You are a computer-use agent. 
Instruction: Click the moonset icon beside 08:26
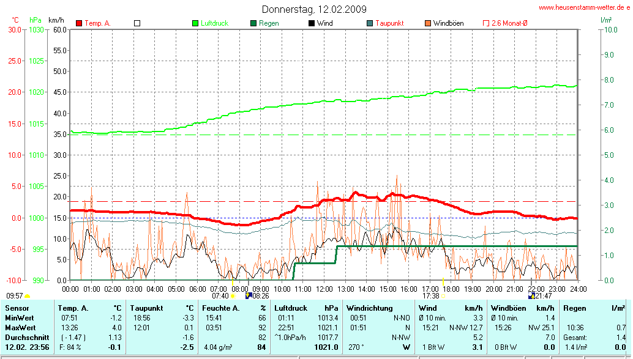(x=248, y=296)
